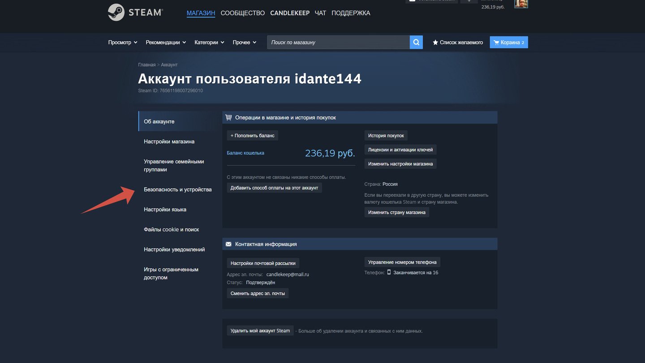Open the ПОДДЕРЖКА menu item

[351, 13]
